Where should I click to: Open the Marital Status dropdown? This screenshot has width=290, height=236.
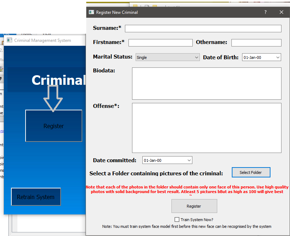coord(168,57)
